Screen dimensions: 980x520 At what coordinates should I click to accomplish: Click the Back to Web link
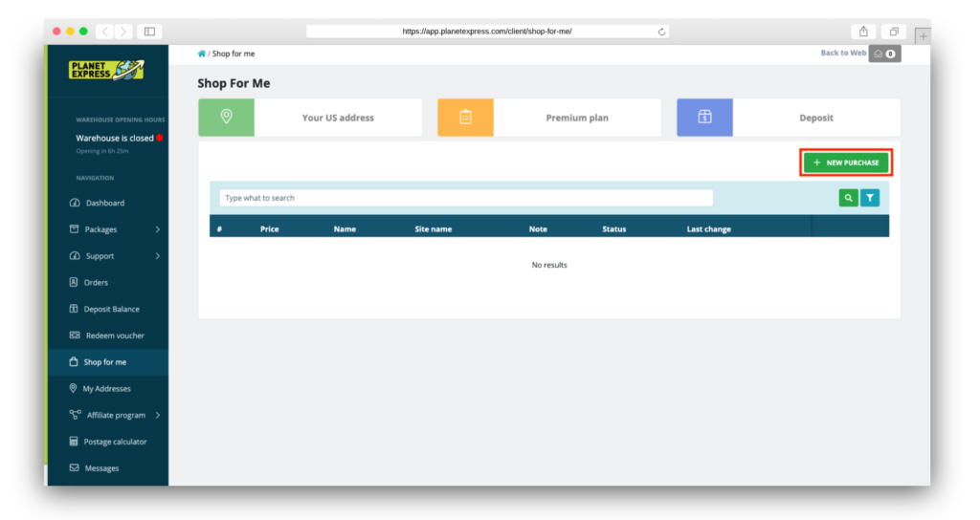coord(843,54)
